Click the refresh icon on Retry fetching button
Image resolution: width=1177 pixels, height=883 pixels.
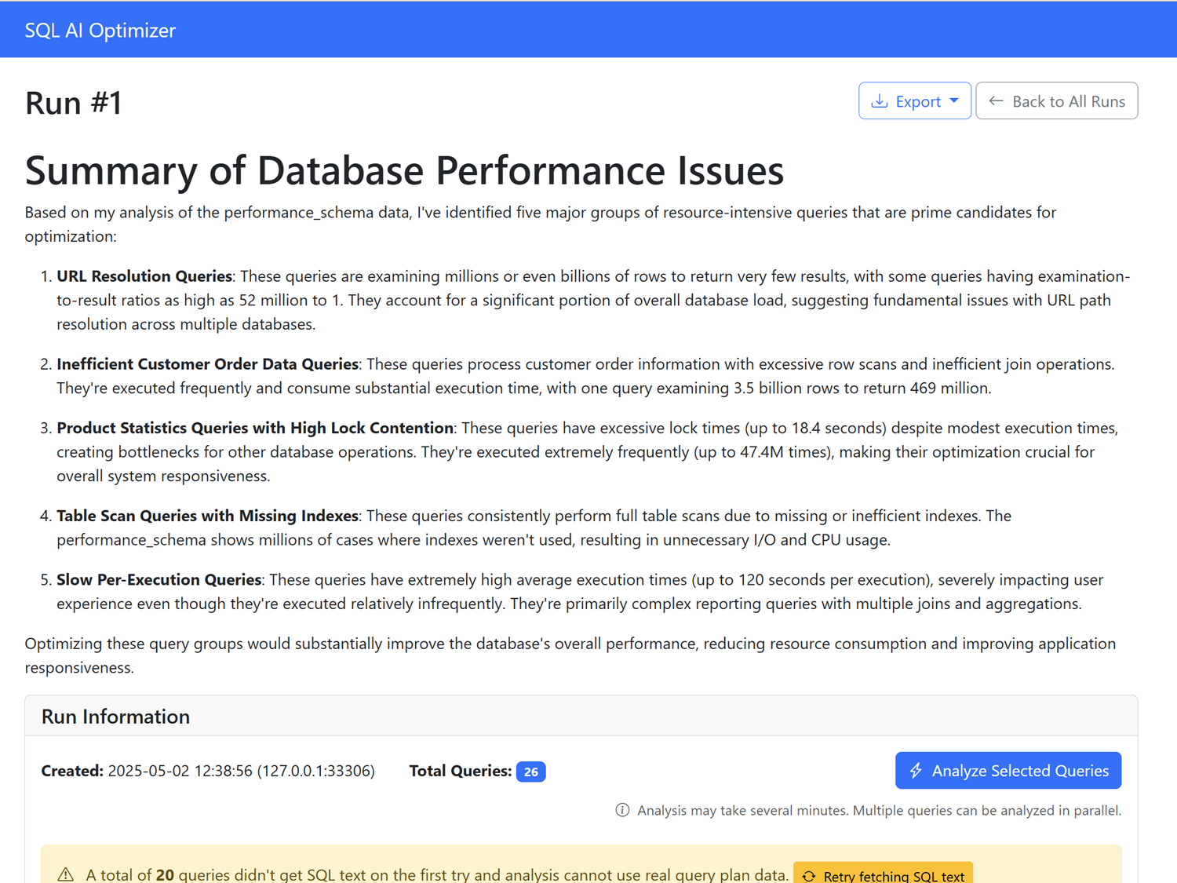pos(809,876)
